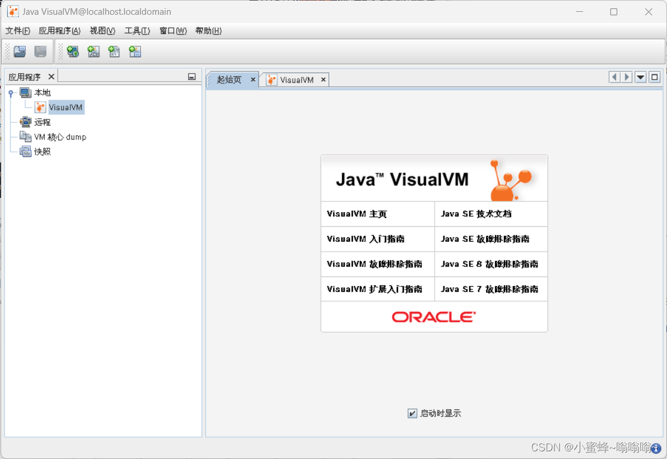This screenshot has width=667, height=459.
Task: Open the 应用程序(A) menu
Action: [x=60, y=31]
